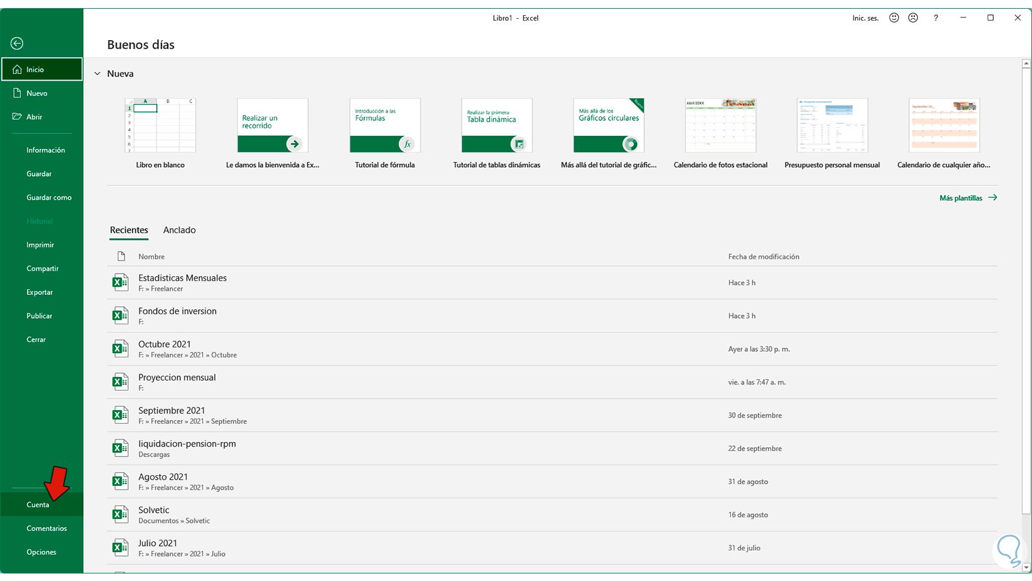Click Excel file icon for Solvetic

click(120, 515)
